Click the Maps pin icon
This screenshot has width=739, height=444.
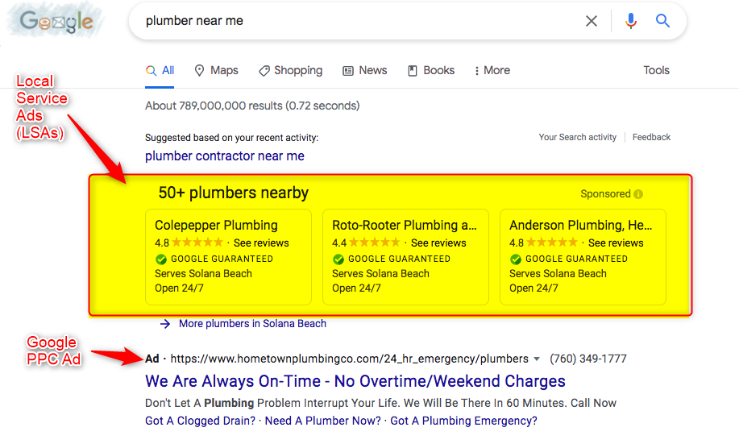(x=199, y=71)
